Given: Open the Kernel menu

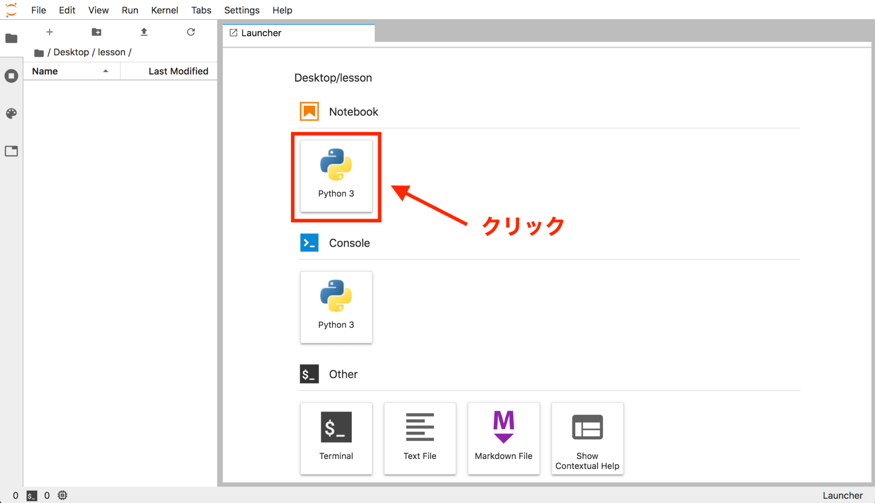Looking at the screenshot, I should [164, 10].
